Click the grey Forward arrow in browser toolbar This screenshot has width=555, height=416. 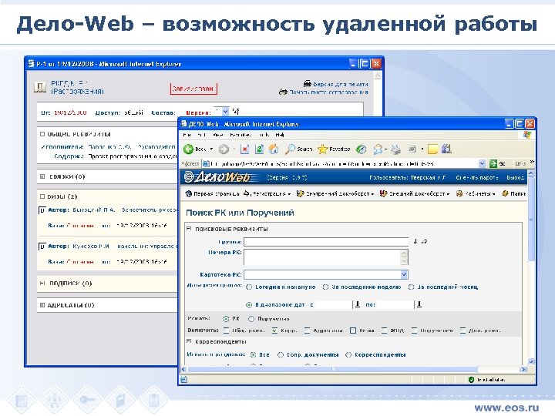click(x=224, y=149)
